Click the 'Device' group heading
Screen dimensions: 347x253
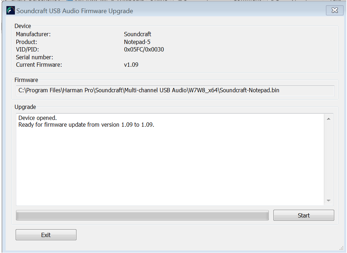click(22, 26)
